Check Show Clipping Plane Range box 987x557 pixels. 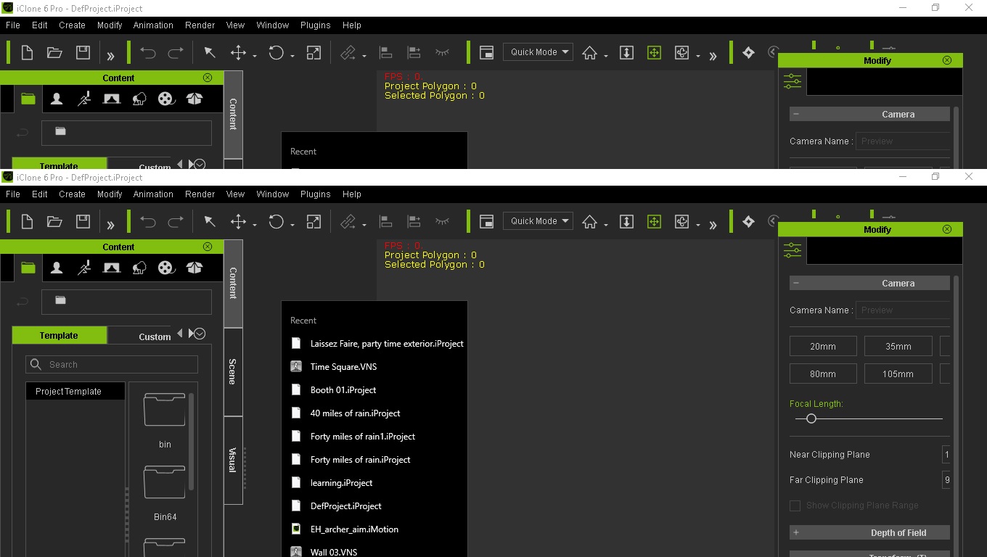coord(795,506)
